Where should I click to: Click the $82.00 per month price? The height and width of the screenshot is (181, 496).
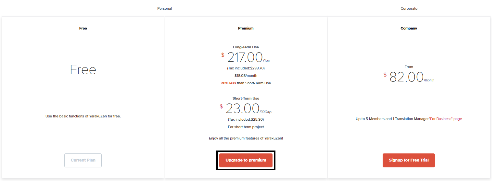[x=409, y=77]
